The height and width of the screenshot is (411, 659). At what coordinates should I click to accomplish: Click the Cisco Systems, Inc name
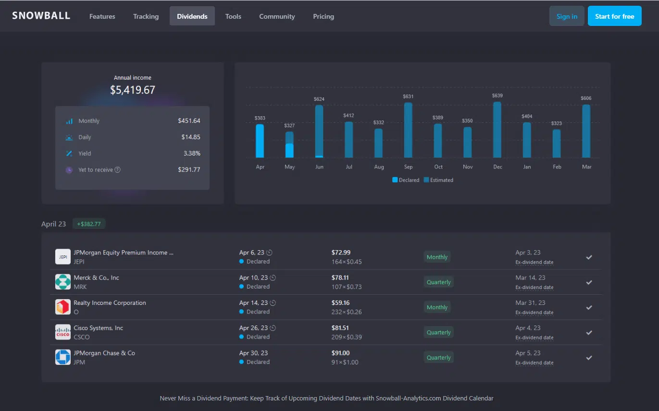click(98, 328)
